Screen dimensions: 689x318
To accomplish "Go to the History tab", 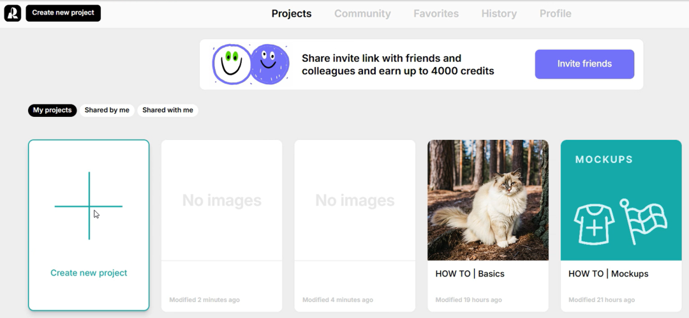I will [x=499, y=13].
